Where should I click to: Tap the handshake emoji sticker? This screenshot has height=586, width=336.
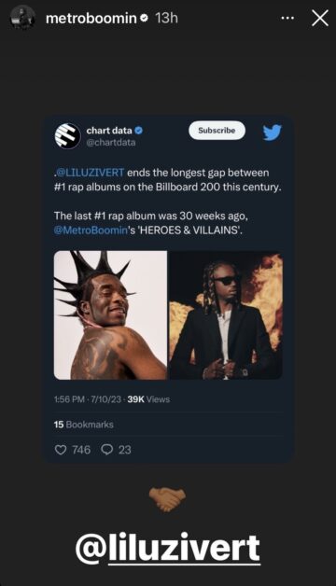coord(167,499)
